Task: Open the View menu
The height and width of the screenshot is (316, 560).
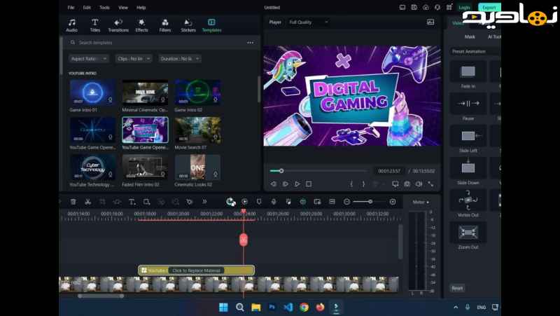Action: [x=123, y=8]
